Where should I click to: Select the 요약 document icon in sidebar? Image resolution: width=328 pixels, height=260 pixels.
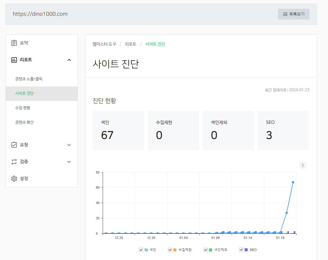tap(14, 42)
